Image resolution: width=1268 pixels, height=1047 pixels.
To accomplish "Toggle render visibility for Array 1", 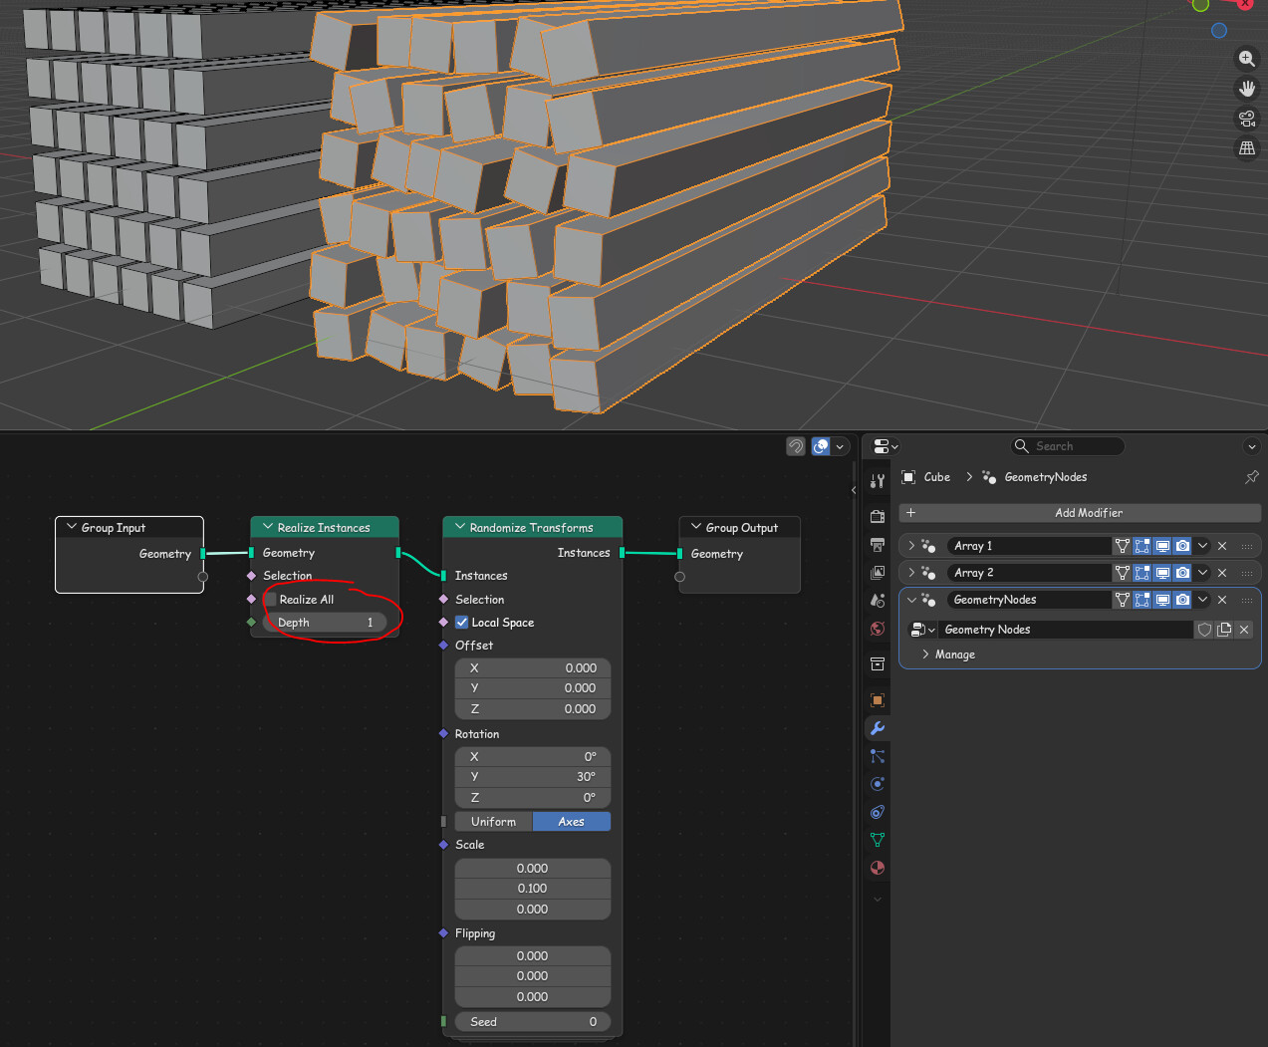I will 1182,546.
